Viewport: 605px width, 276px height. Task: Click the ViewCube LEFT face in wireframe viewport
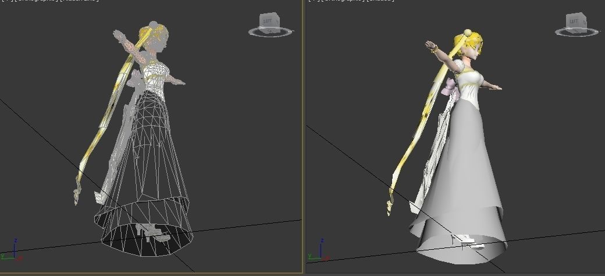click(268, 22)
